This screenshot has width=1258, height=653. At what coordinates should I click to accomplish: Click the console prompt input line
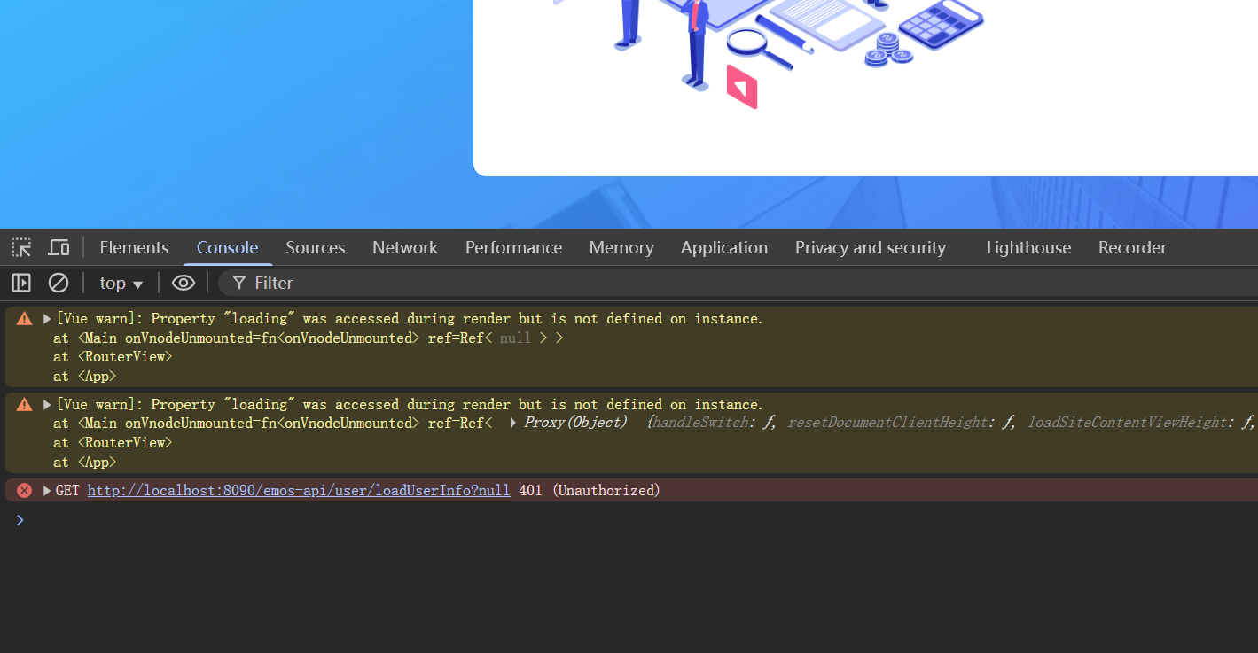638,520
